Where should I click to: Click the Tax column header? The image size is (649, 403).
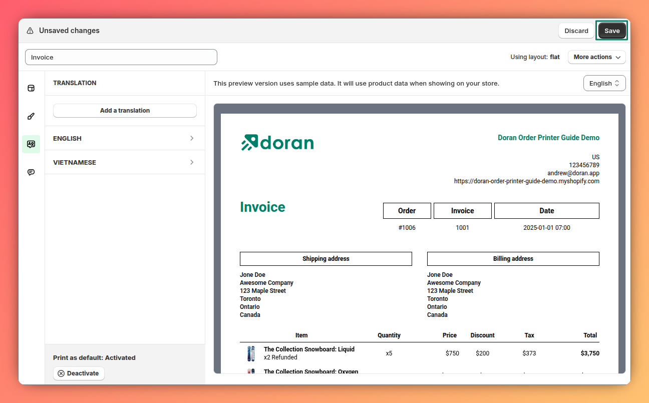click(529, 335)
